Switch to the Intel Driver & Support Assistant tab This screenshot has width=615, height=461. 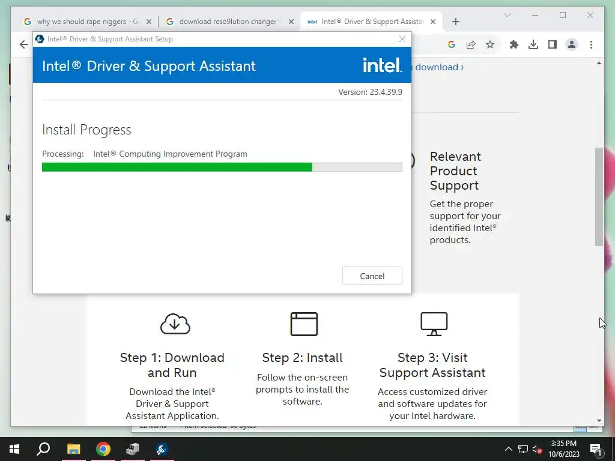372,22
